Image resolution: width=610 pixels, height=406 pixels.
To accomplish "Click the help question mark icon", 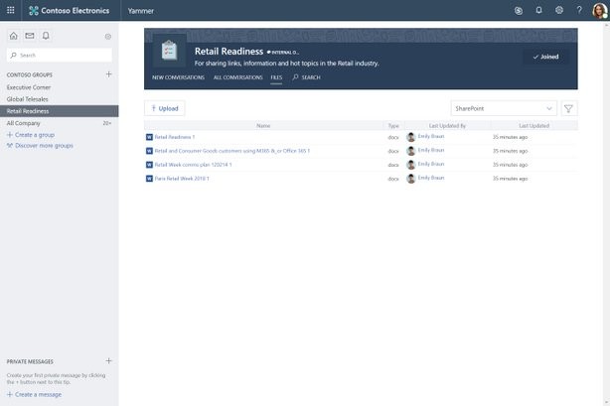I will tap(579, 10).
